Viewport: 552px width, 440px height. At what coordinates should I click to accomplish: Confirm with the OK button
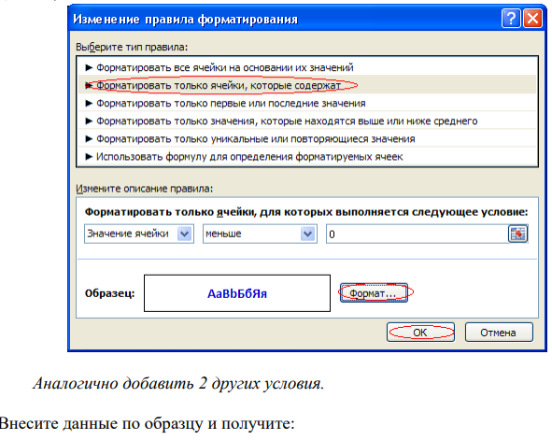click(x=420, y=333)
